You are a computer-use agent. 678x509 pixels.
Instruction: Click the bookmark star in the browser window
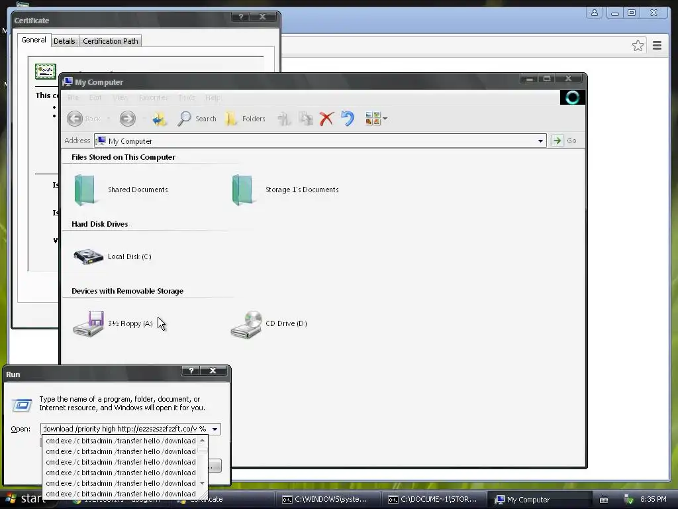(638, 46)
